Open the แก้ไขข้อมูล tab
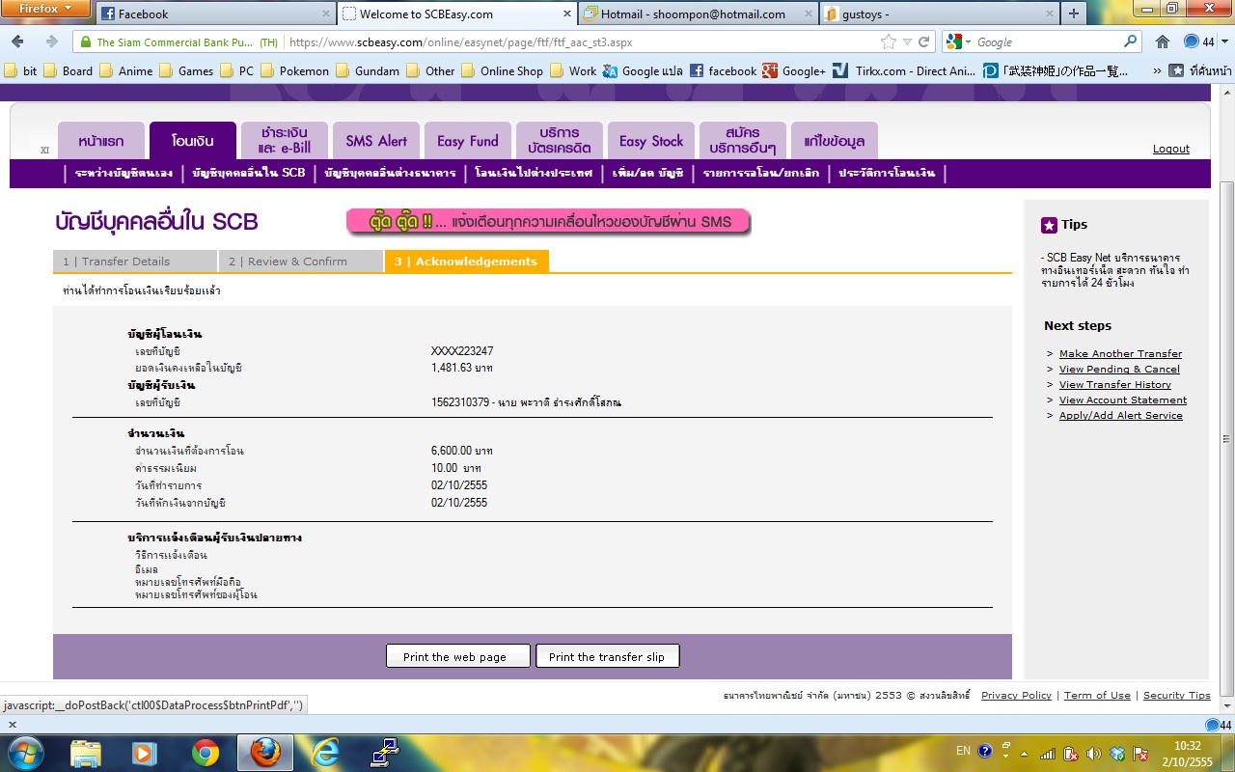 point(835,141)
